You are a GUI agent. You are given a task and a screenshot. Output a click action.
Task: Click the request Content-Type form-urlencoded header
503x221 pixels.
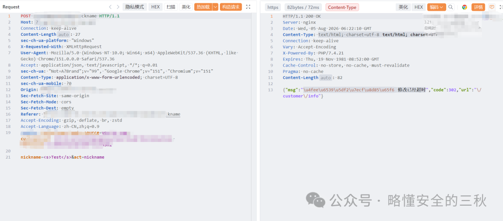click(99, 78)
